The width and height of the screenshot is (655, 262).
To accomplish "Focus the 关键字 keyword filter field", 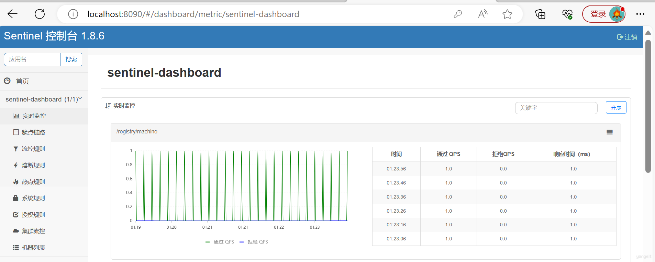I will coord(556,108).
